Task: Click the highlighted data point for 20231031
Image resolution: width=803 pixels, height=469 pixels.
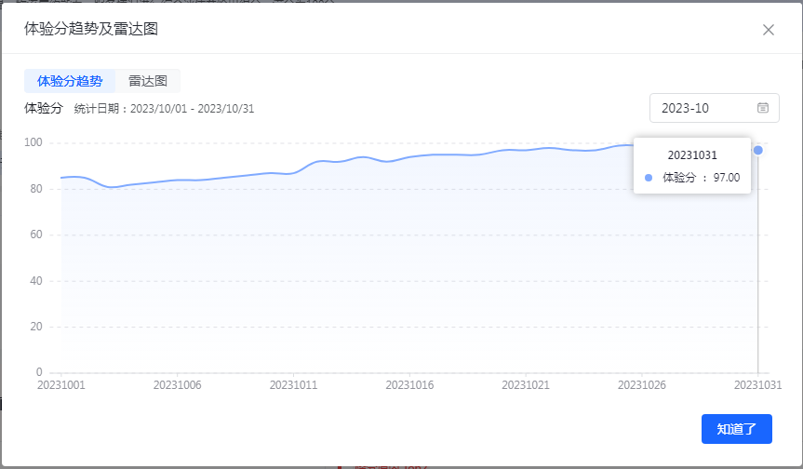Action: [x=758, y=150]
